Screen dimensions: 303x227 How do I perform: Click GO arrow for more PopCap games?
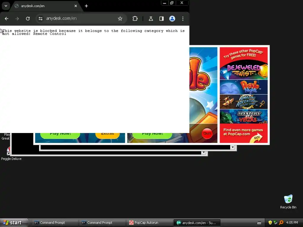tap(257, 138)
